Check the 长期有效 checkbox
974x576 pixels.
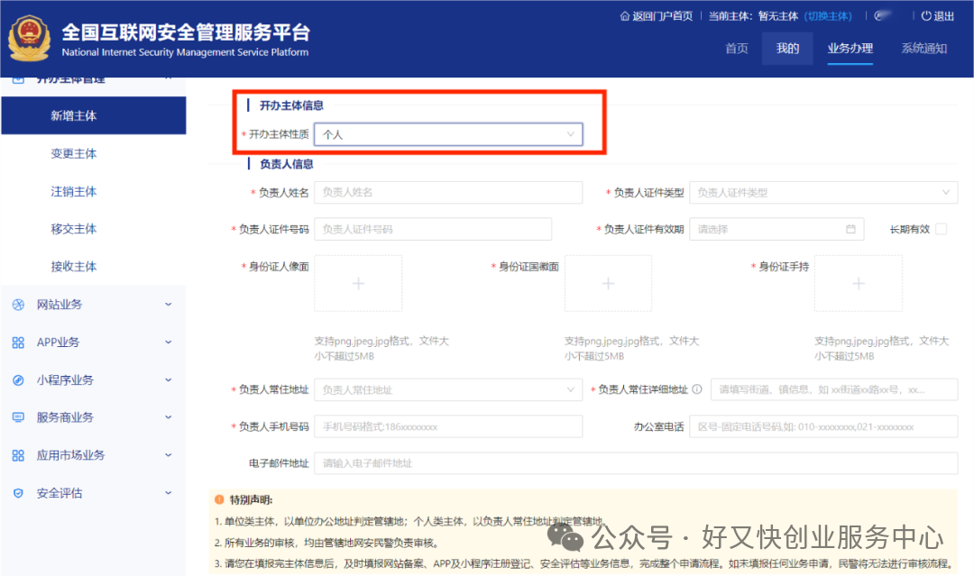[941, 229]
